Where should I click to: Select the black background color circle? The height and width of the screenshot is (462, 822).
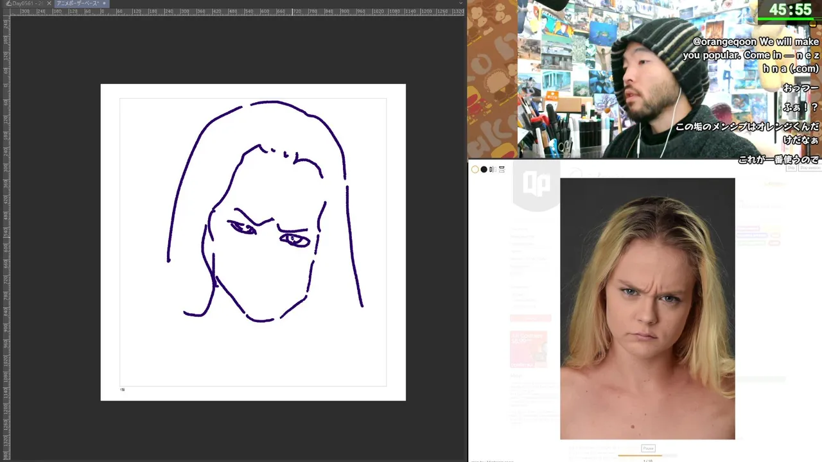pos(484,169)
